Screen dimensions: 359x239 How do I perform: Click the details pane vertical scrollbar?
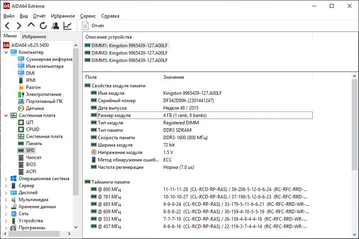(354, 125)
